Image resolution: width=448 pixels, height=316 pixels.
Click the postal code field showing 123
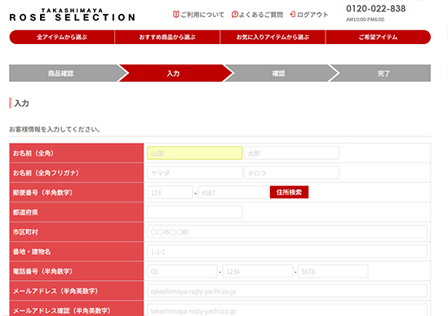click(170, 193)
